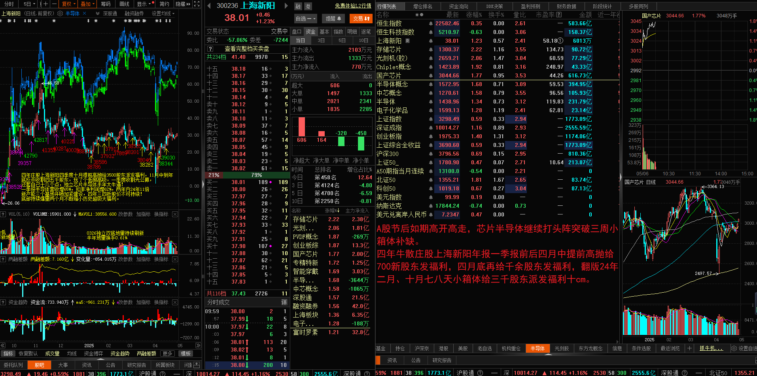Toggle the 成交量 indicator
This screenshot has height=376, width=757.
tap(52, 353)
